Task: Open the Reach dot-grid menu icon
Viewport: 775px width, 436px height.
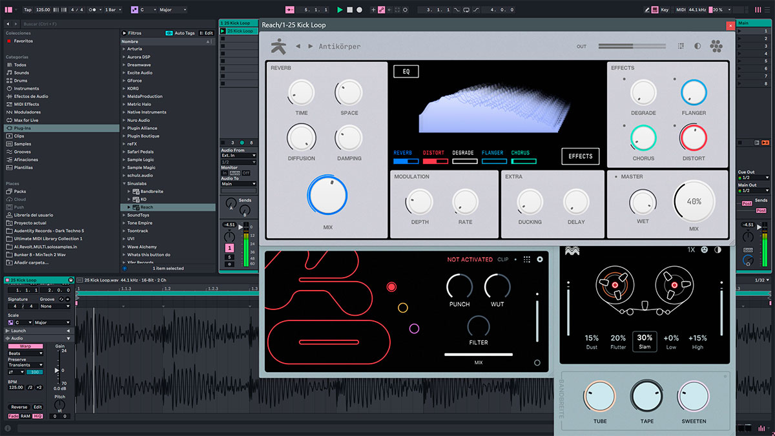Action: coord(681,47)
